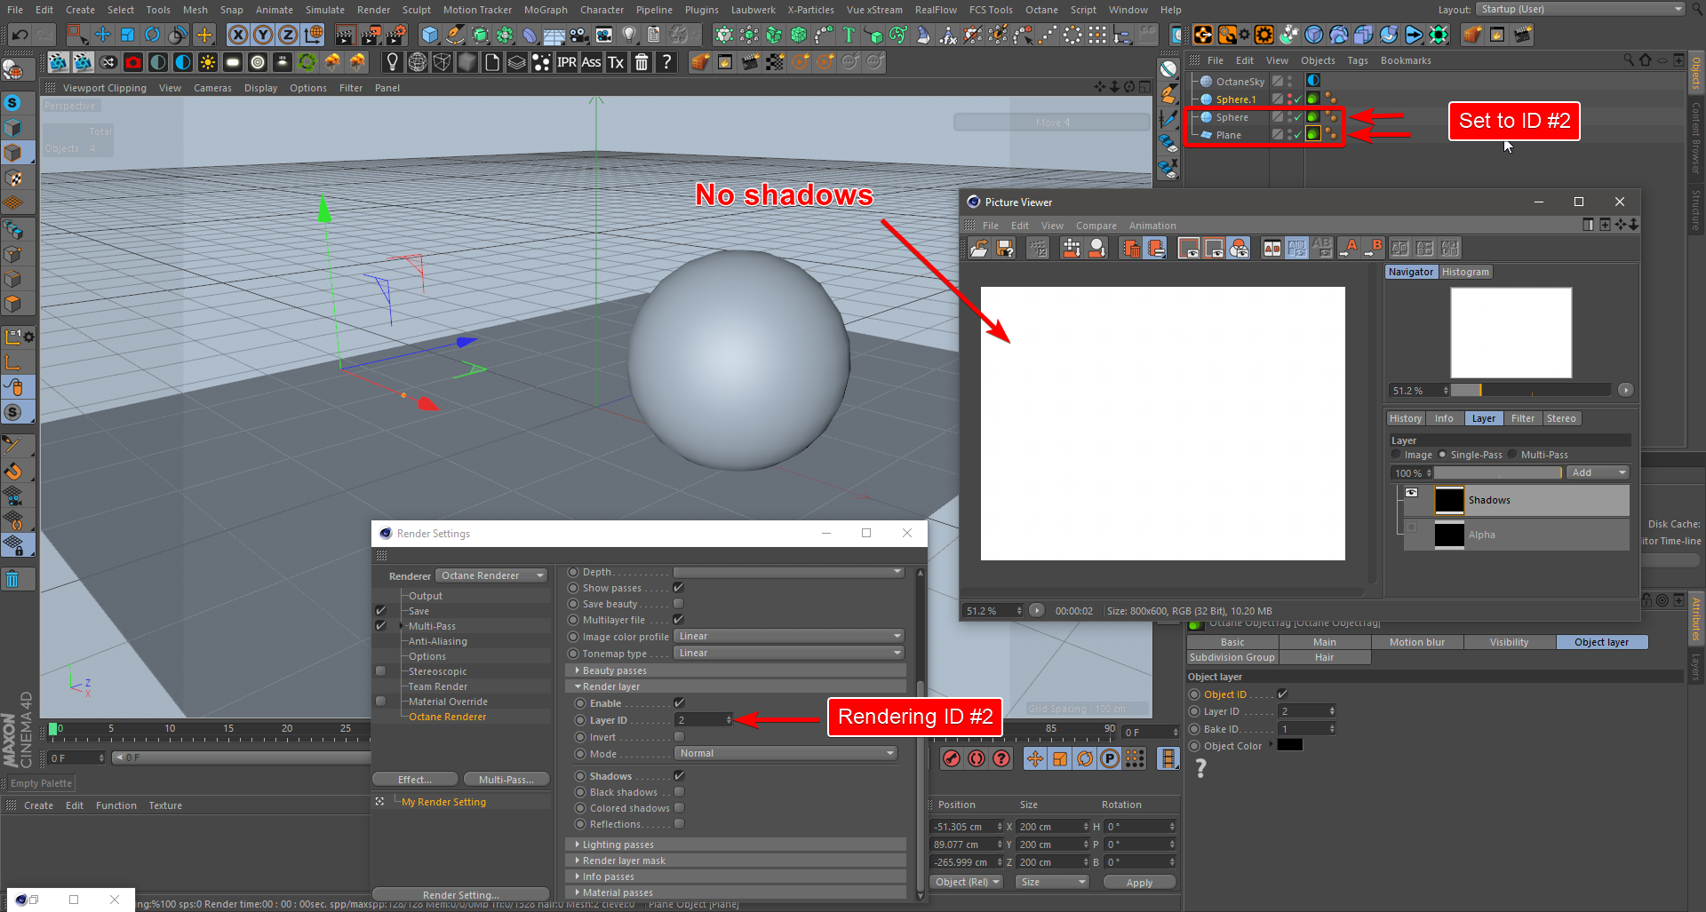
Task: Switch to the History tab in Picture Viewer
Action: (1406, 418)
